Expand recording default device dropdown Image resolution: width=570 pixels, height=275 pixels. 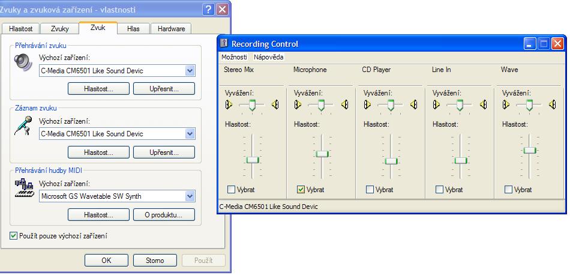click(190, 134)
